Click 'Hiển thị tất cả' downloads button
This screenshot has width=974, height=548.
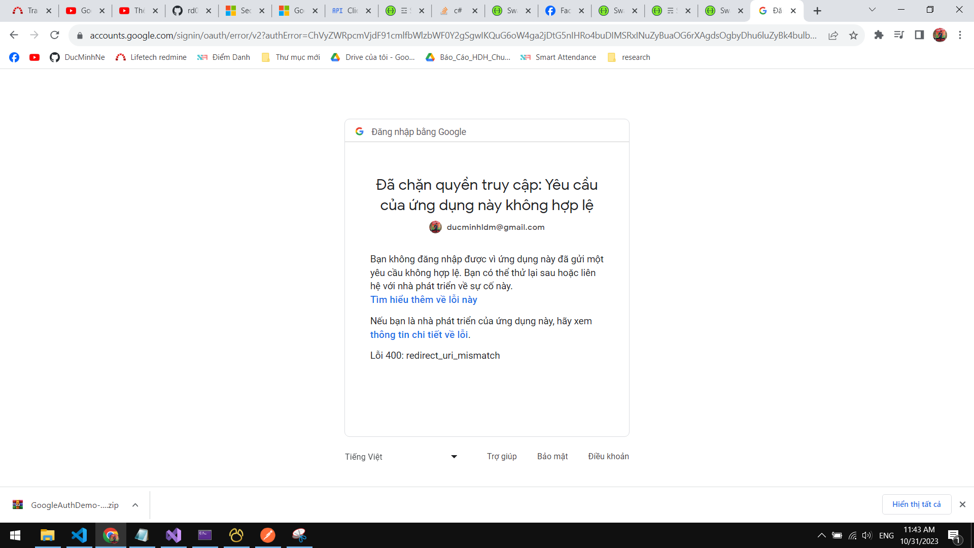click(916, 504)
